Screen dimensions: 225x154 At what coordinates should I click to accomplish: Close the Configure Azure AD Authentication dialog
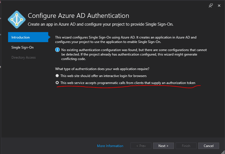(x=219, y=5)
